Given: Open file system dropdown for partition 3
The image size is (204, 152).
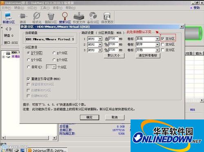Looking at the screenshot, I should tap(100, 50).
